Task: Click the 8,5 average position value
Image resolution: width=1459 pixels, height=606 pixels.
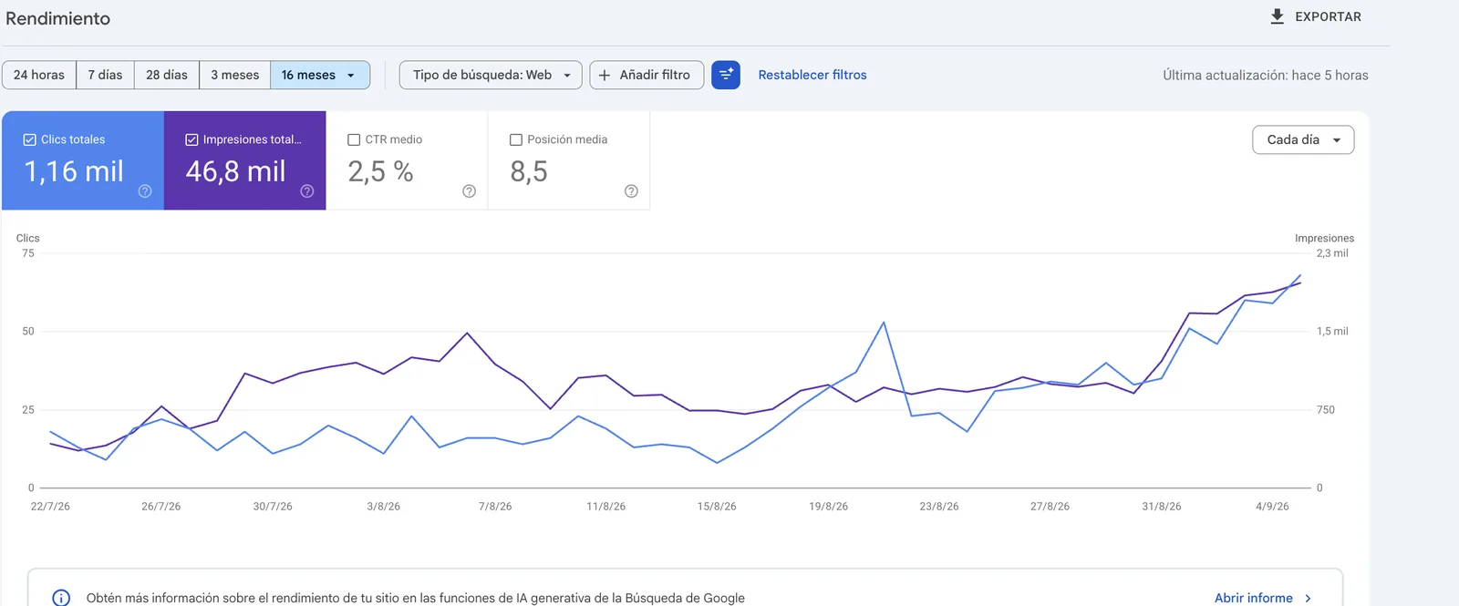Action: coord(529,171)
